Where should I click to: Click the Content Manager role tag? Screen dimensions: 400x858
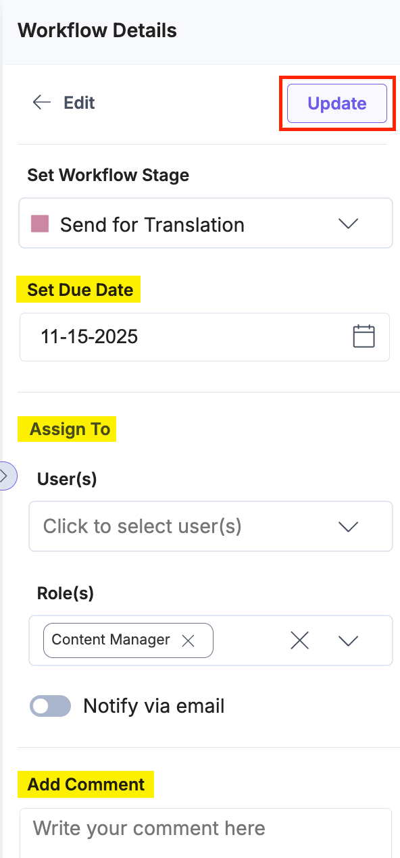[110, 639]
